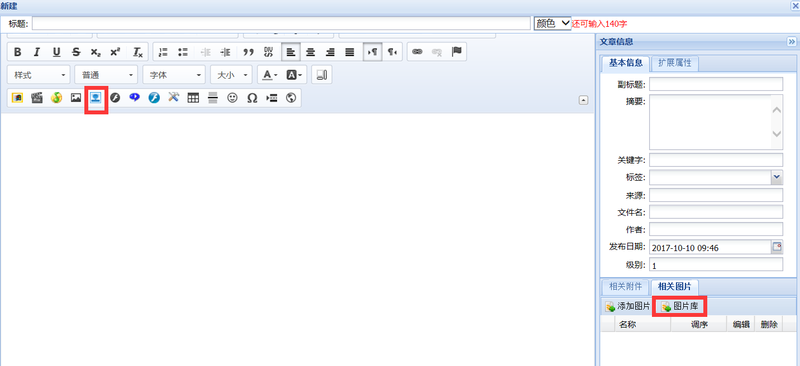Switch to 基本信息 tab
Image resolution: width=800 pixels, height=366 pixels.
(x=626, y=63)
